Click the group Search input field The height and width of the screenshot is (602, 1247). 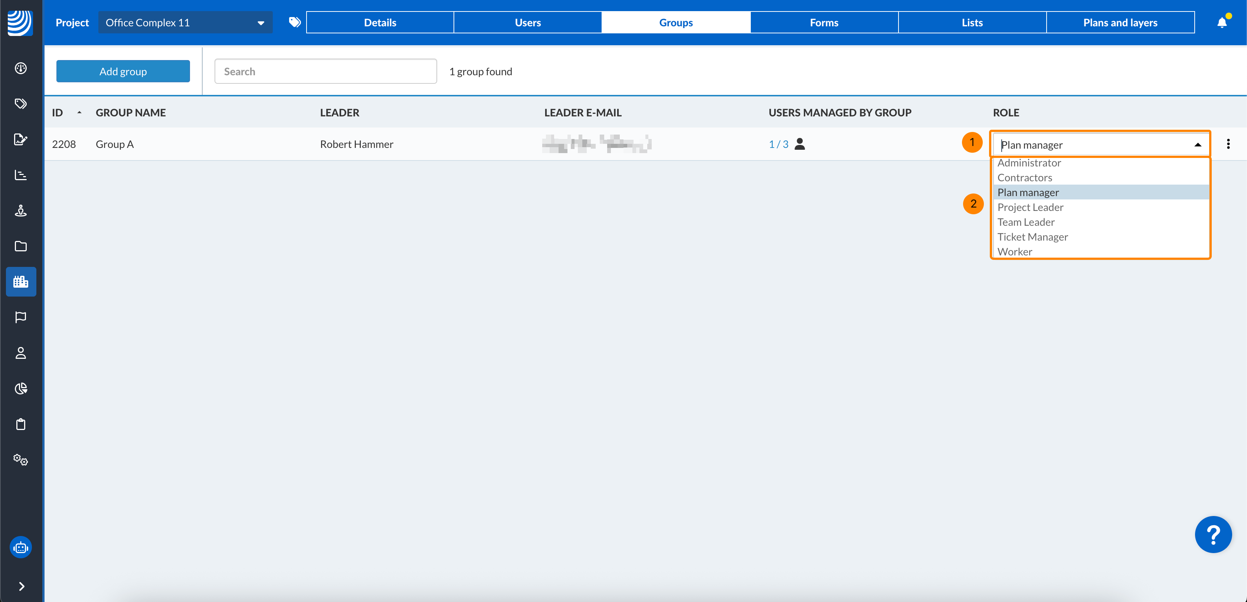[x=325, y=72]
